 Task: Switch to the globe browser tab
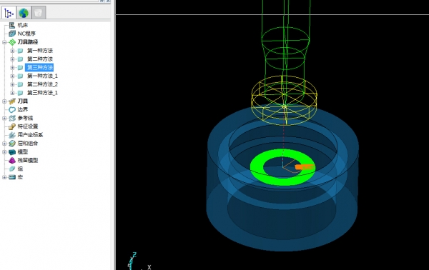[24, 13]
